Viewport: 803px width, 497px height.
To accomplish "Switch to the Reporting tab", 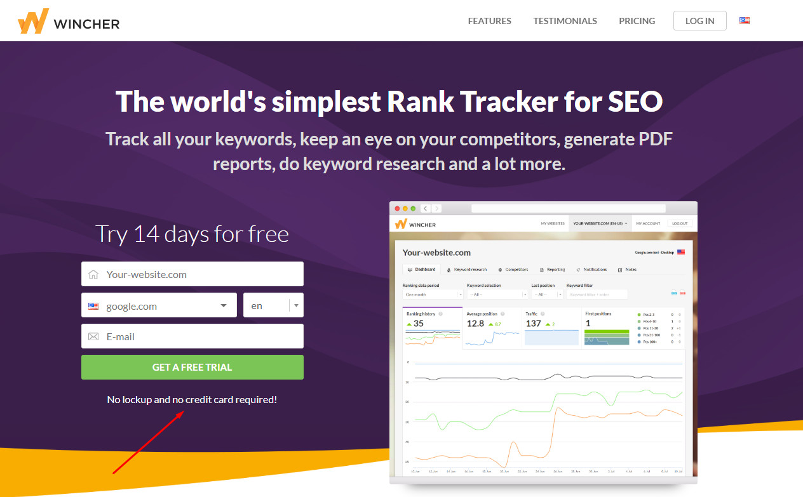I will 552,270.
